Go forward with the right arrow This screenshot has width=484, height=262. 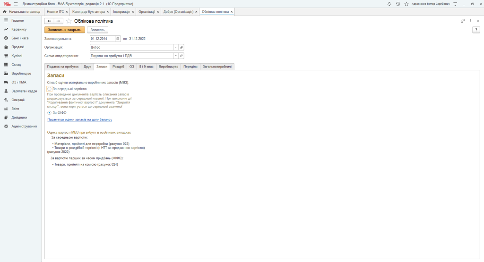(x=58, y=21)
